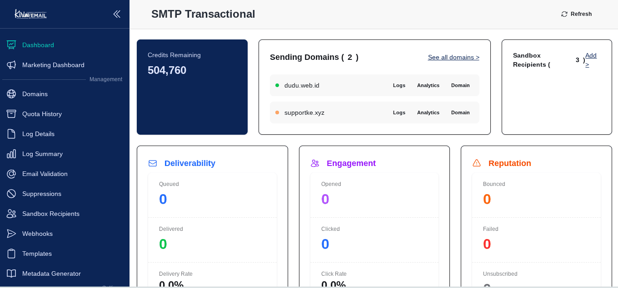
Task: Click the Credits Remaining card
Action: tap(192, 87)
